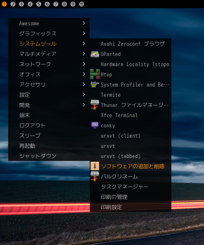Choose 再起動 from the menu
The width and height of the screenshot is (204, 245).
[x=49, y=146]
